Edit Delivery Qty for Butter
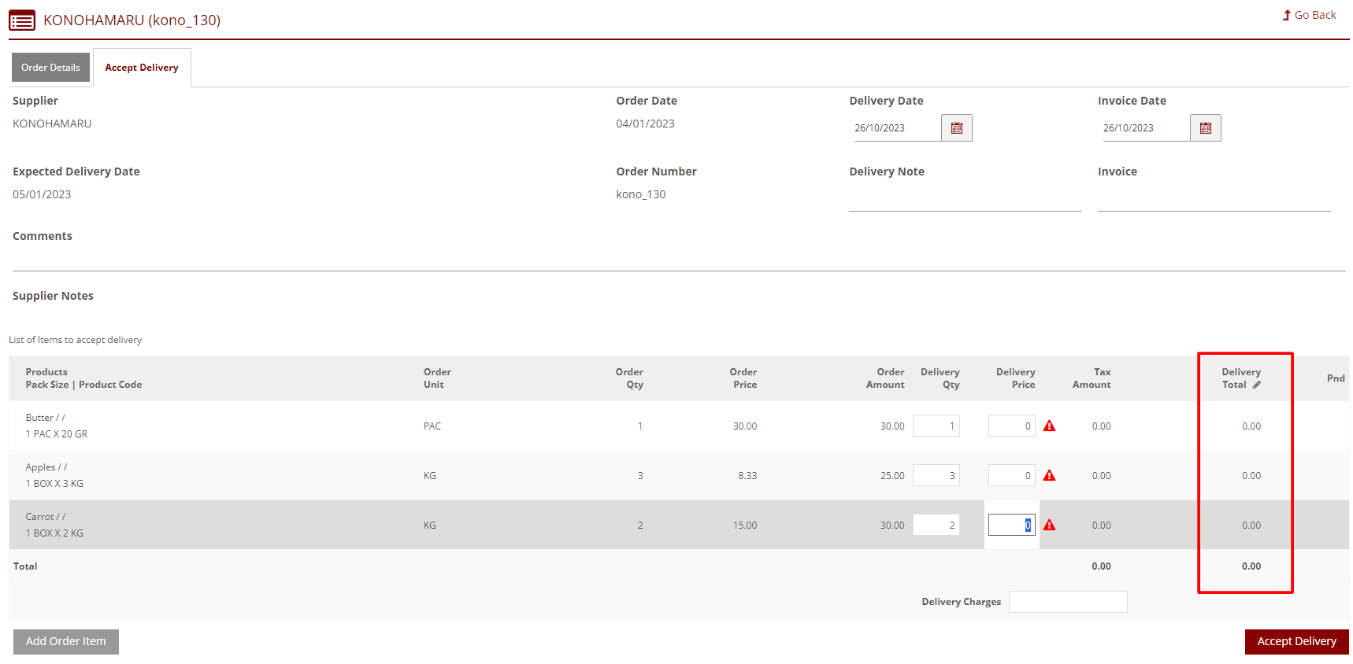This screenshot has height=664, width=1353. tap(936, 426)
